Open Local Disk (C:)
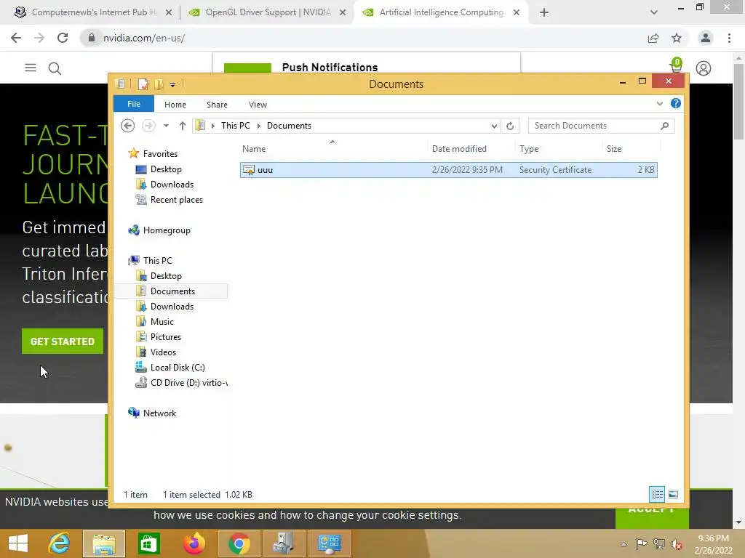745x558 pixels. point(178,367)
